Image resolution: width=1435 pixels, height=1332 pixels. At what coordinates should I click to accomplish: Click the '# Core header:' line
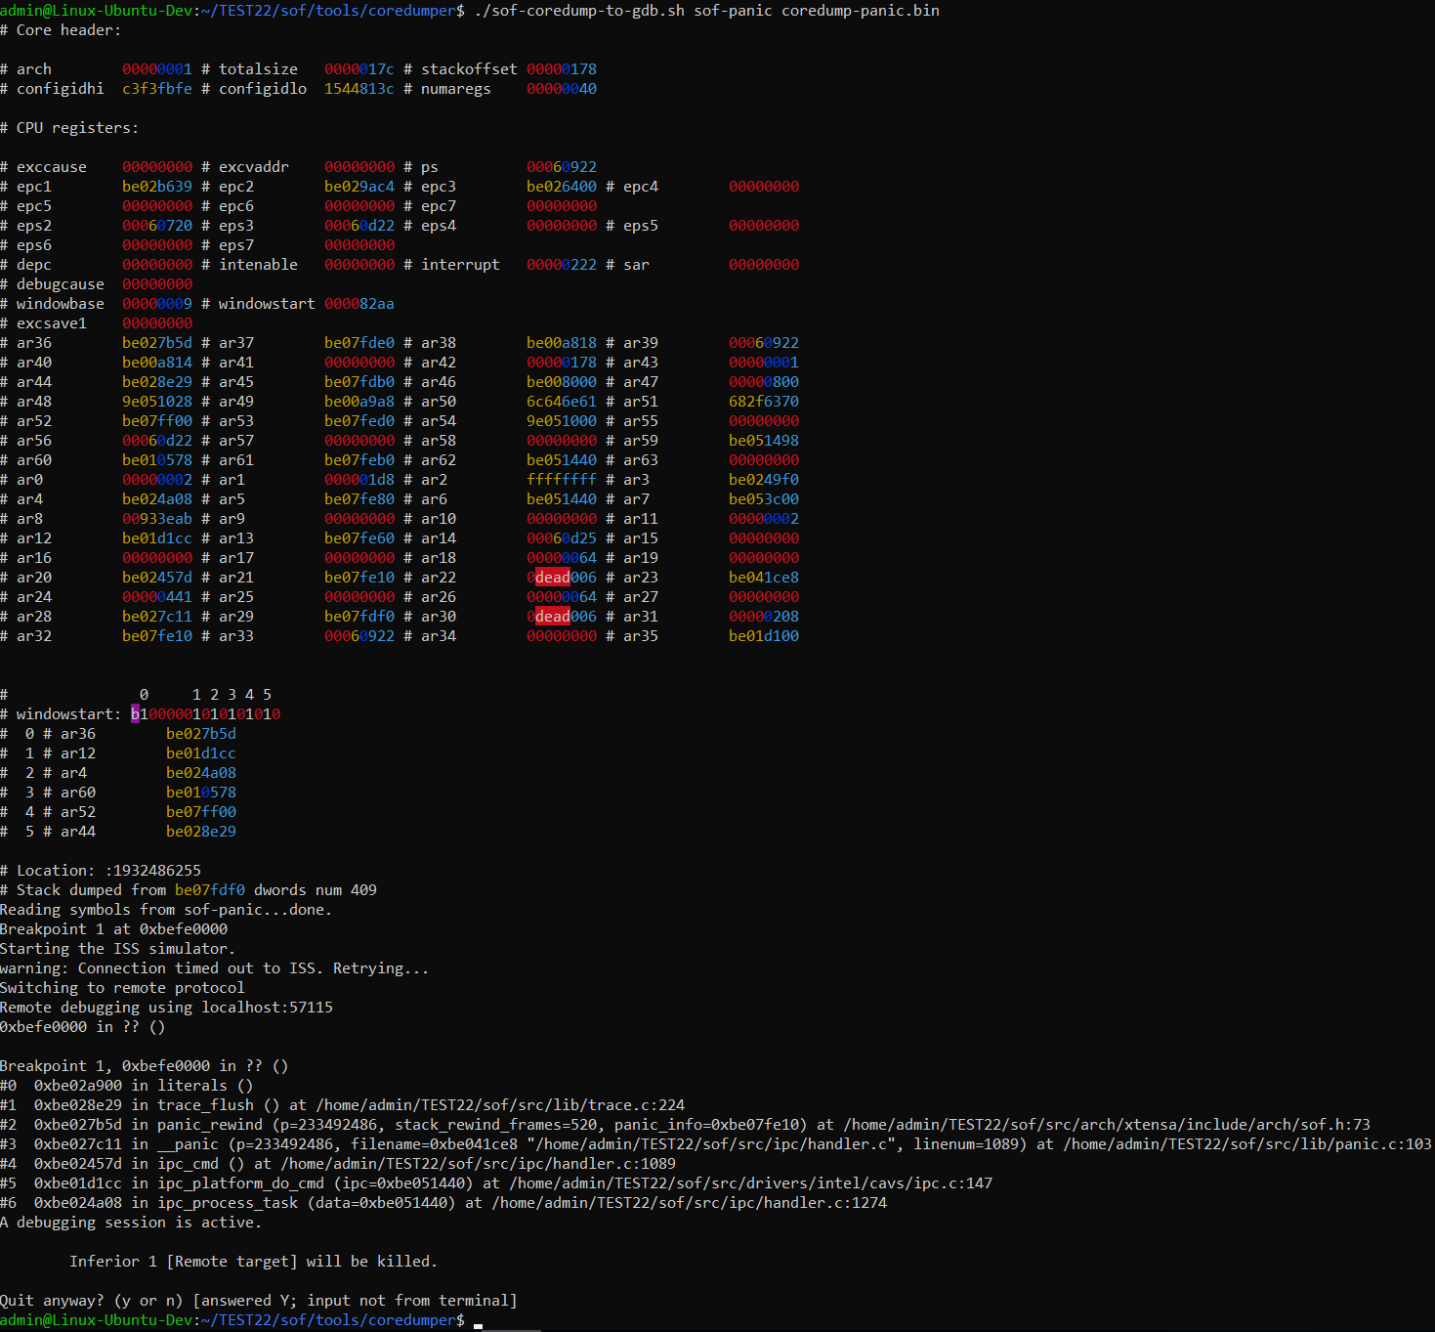pyautogui.click(x=61, y=30)
